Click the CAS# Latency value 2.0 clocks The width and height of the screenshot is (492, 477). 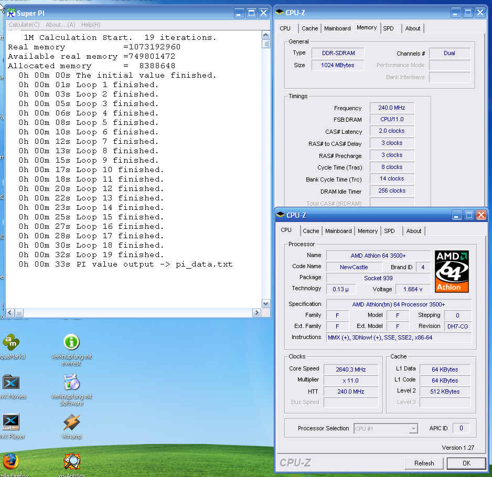tap(392, 131)
